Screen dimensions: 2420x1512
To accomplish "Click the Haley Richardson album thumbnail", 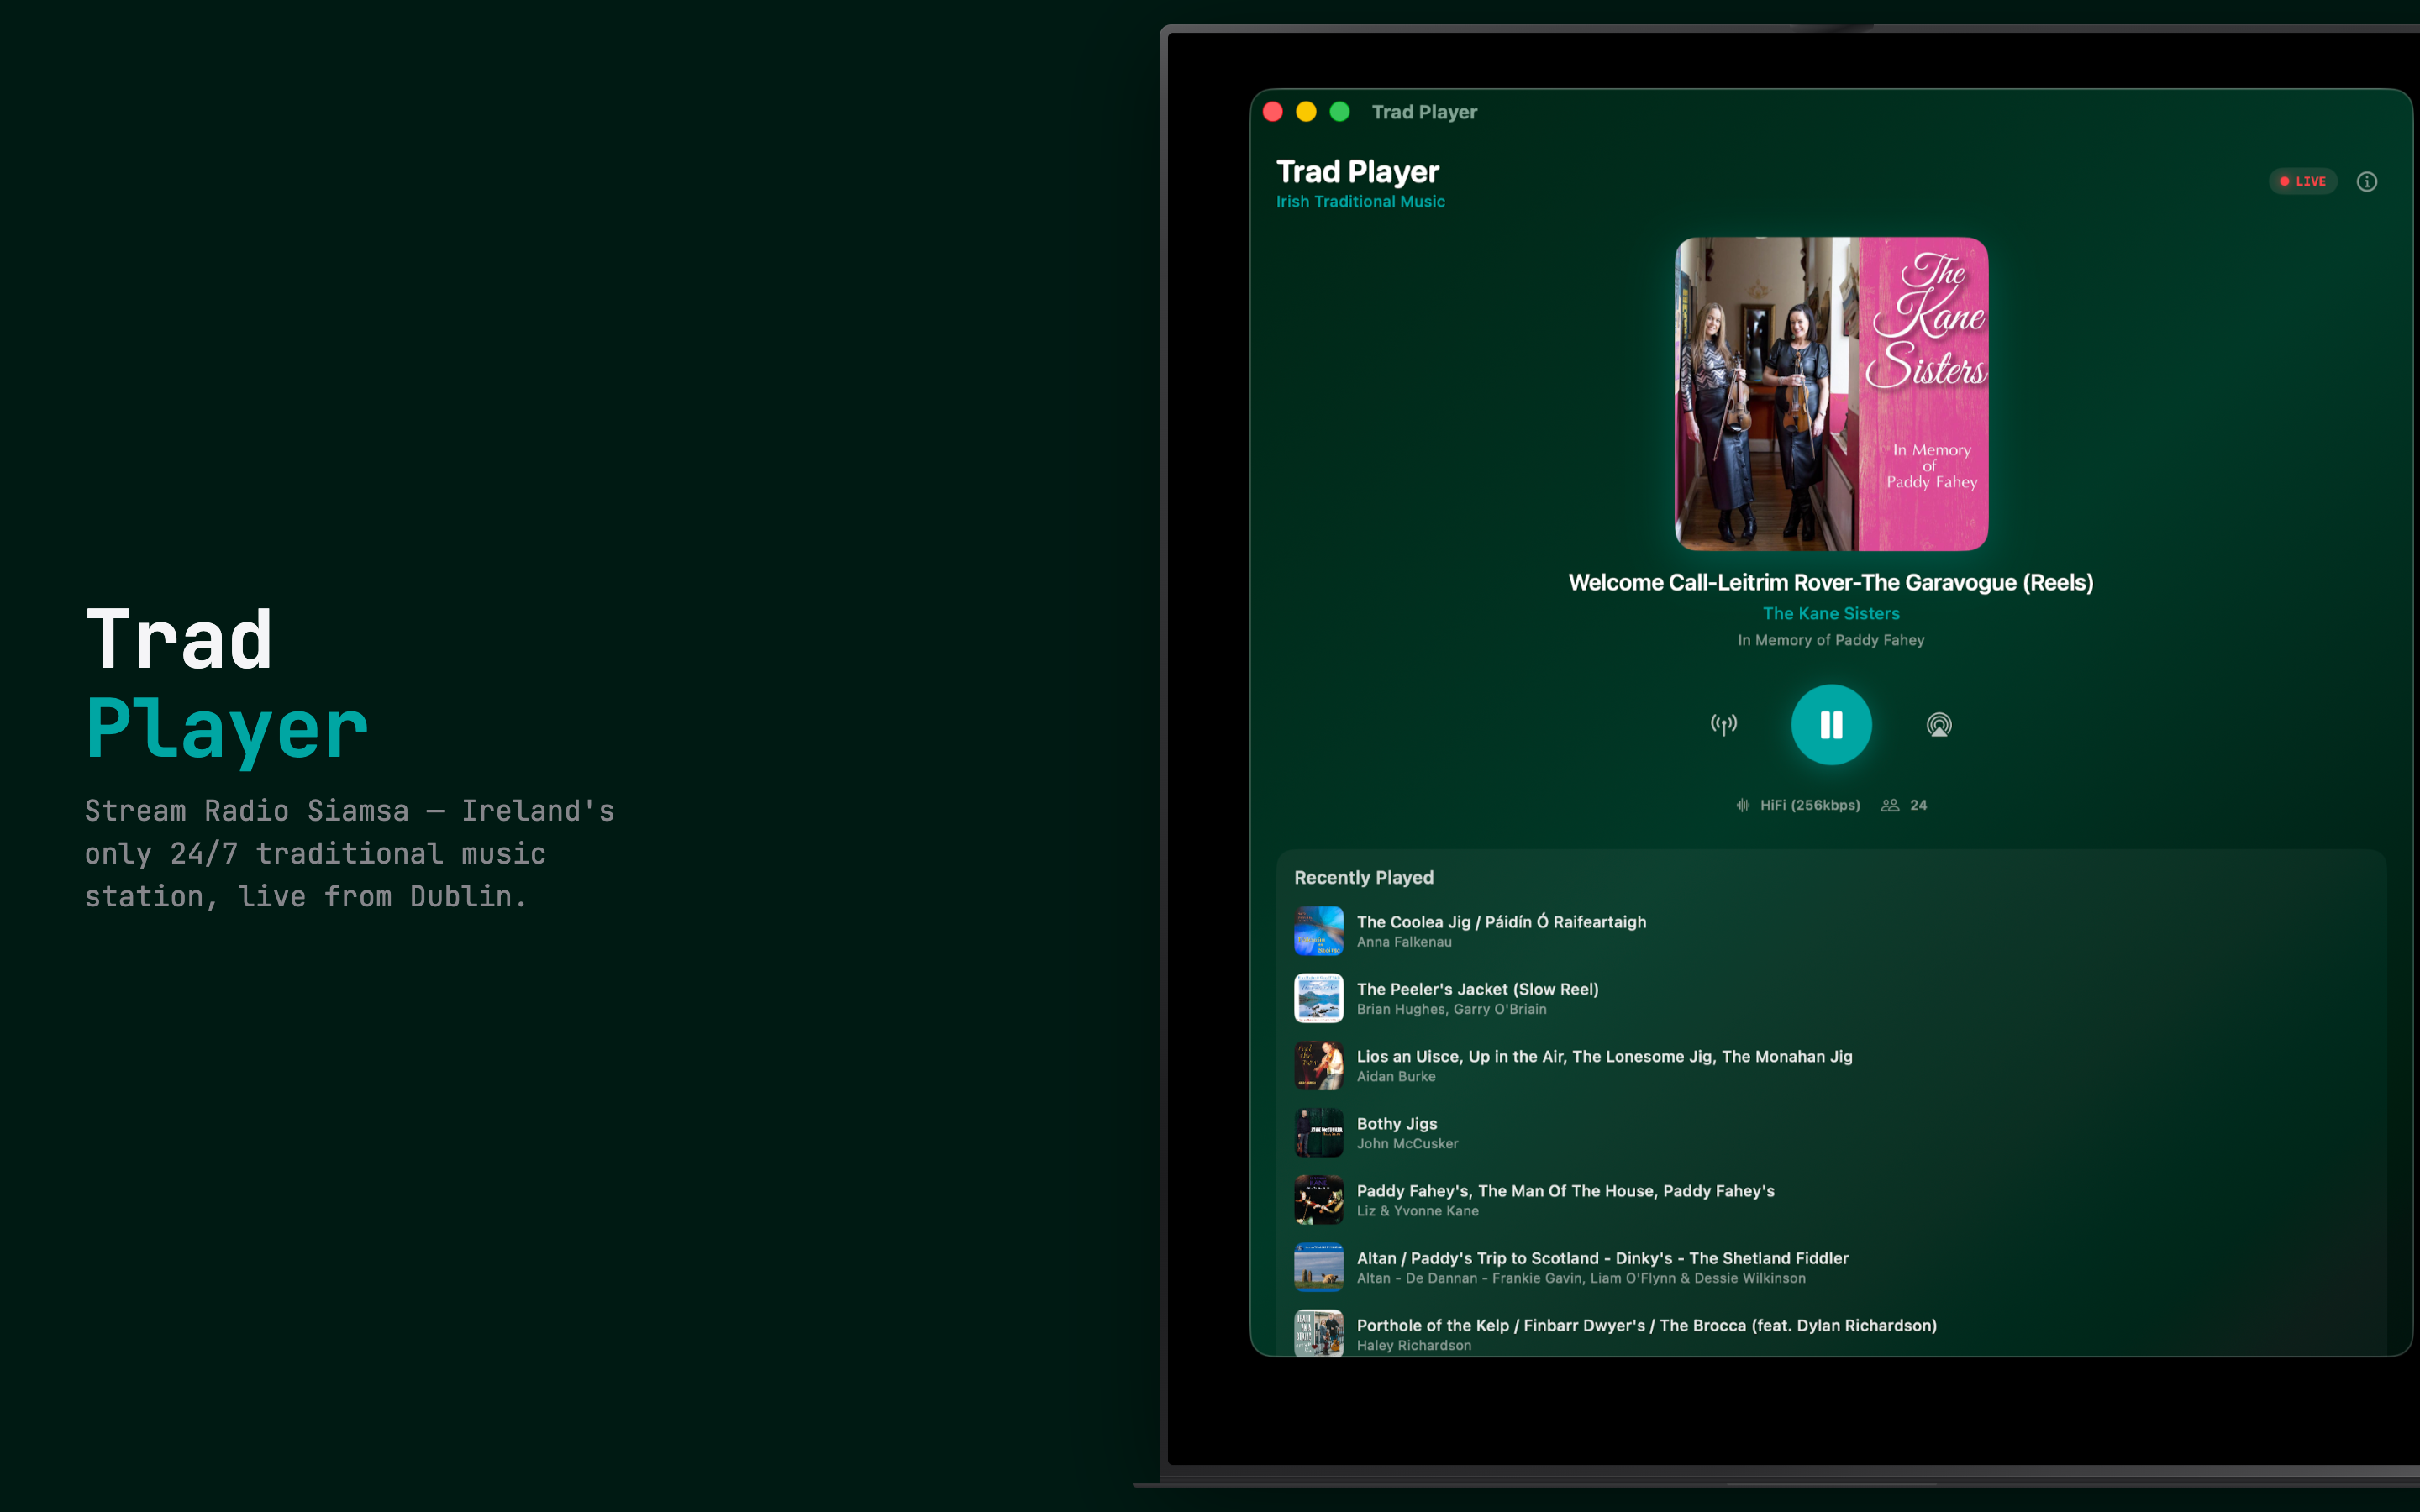I will click(x=1318, y=1333).
